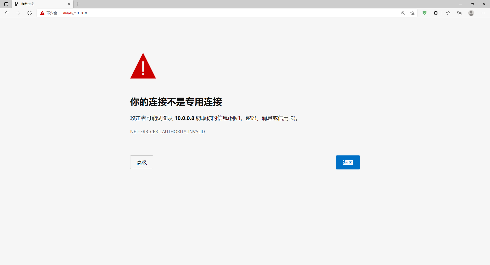This screenshot has height=265, width=490.
Task: Click the blue 返回 button
Action: [348, 162]
